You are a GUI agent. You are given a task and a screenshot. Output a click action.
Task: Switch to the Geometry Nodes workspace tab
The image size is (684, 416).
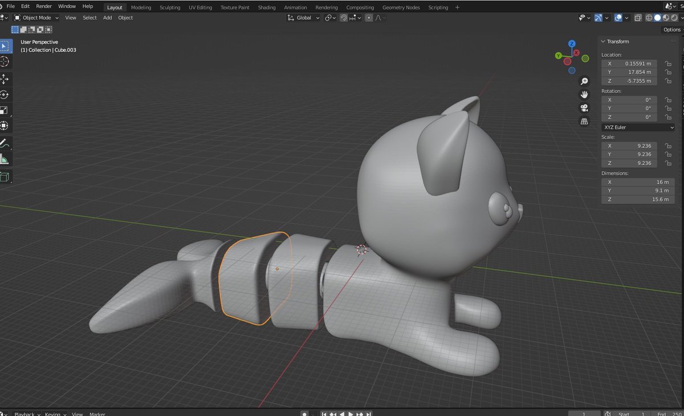401,7
